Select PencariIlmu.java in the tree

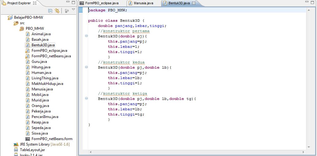coord(45,117)
